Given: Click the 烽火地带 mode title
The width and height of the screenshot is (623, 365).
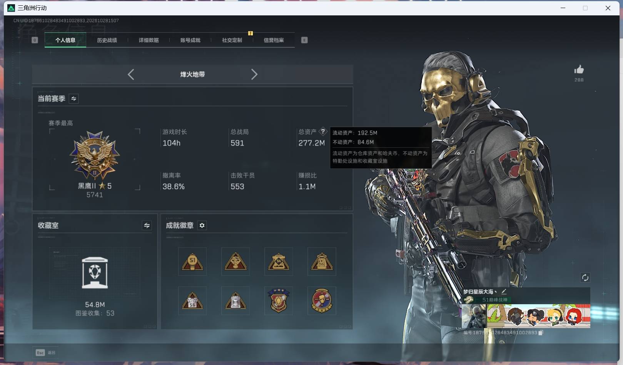Looking at the screenshot, I should (x=192, y=74).
